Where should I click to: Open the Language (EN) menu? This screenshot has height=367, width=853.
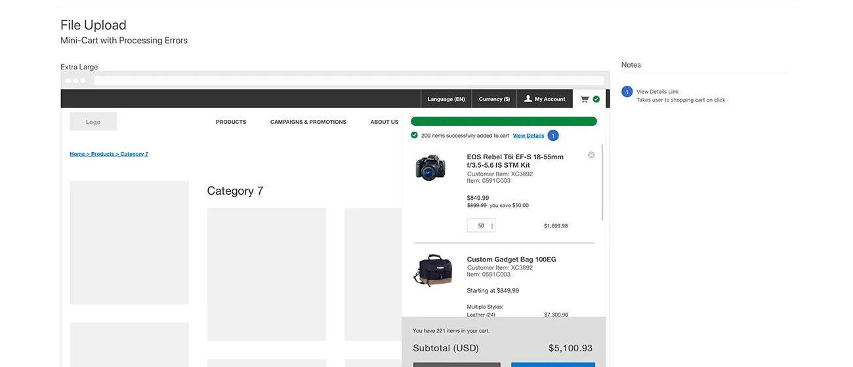click(x=446, y=99)
